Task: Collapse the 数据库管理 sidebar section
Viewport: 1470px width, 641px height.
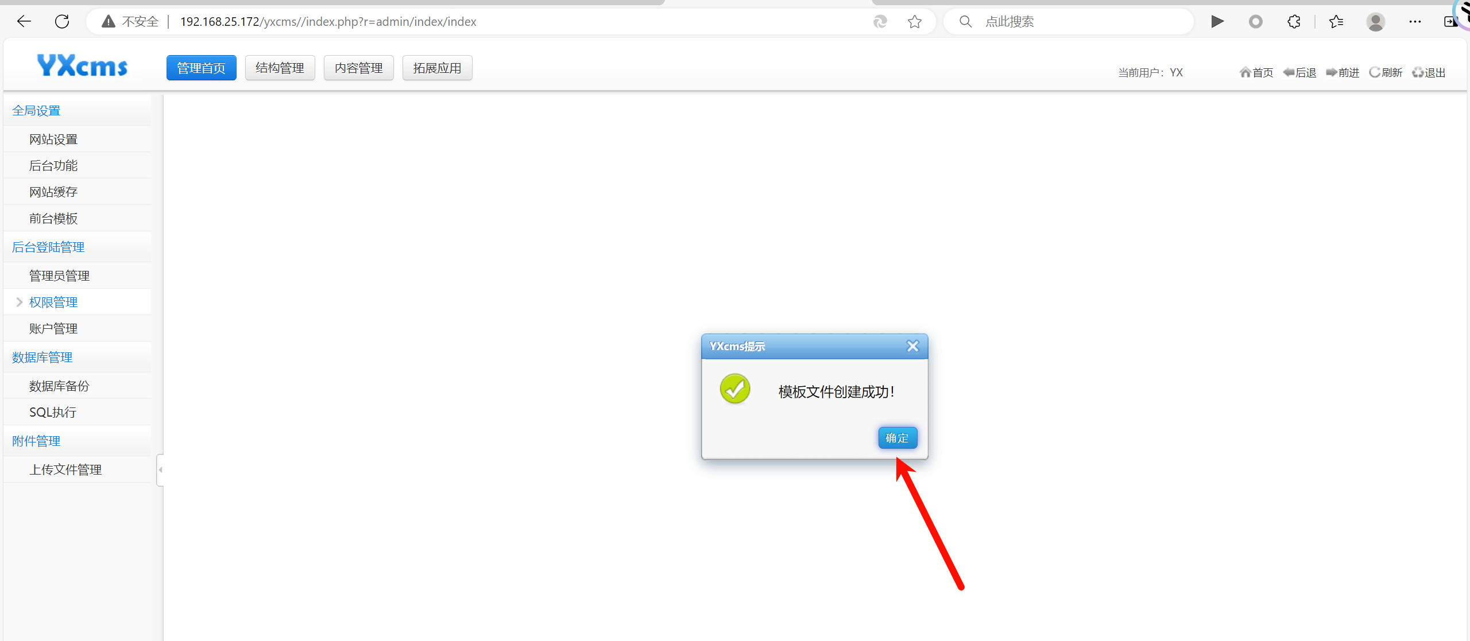Action: pyautogui.click(x=42, y=357)
